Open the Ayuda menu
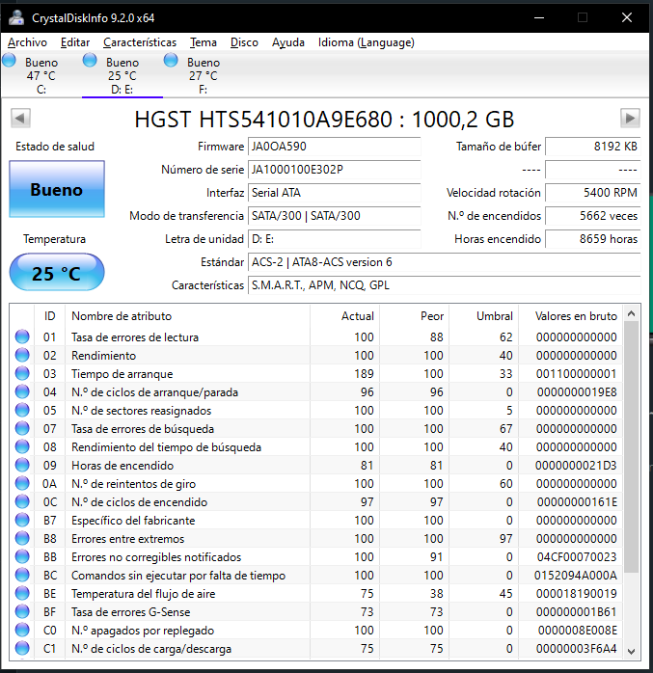 click(x=288, y=42)
